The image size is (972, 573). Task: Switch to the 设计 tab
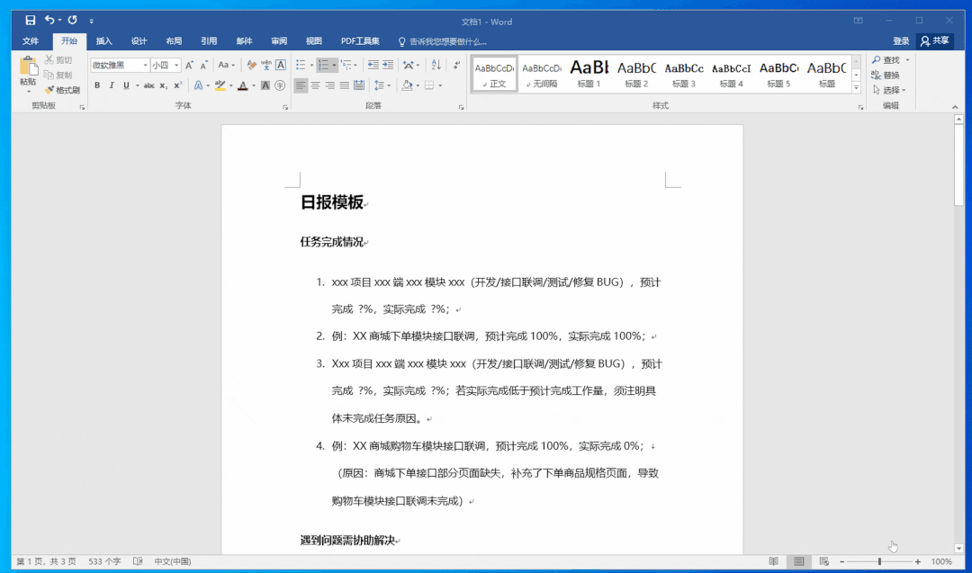pos(139,40)
